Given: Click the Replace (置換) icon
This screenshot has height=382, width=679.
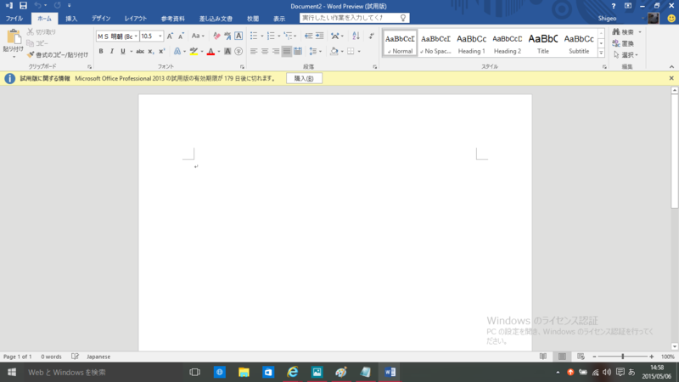Looking at the screenshot, I should coord(616,43).
